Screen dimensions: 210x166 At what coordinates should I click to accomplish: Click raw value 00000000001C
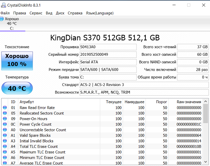(x=189, y=124)
